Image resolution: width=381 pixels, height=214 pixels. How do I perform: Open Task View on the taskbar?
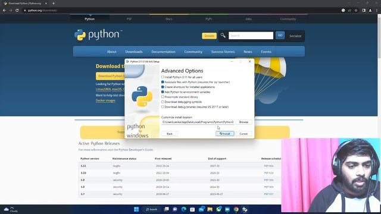pos(167,209)
